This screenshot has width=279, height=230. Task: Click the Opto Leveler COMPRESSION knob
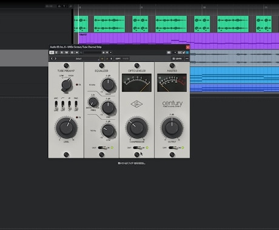[137, 128]
